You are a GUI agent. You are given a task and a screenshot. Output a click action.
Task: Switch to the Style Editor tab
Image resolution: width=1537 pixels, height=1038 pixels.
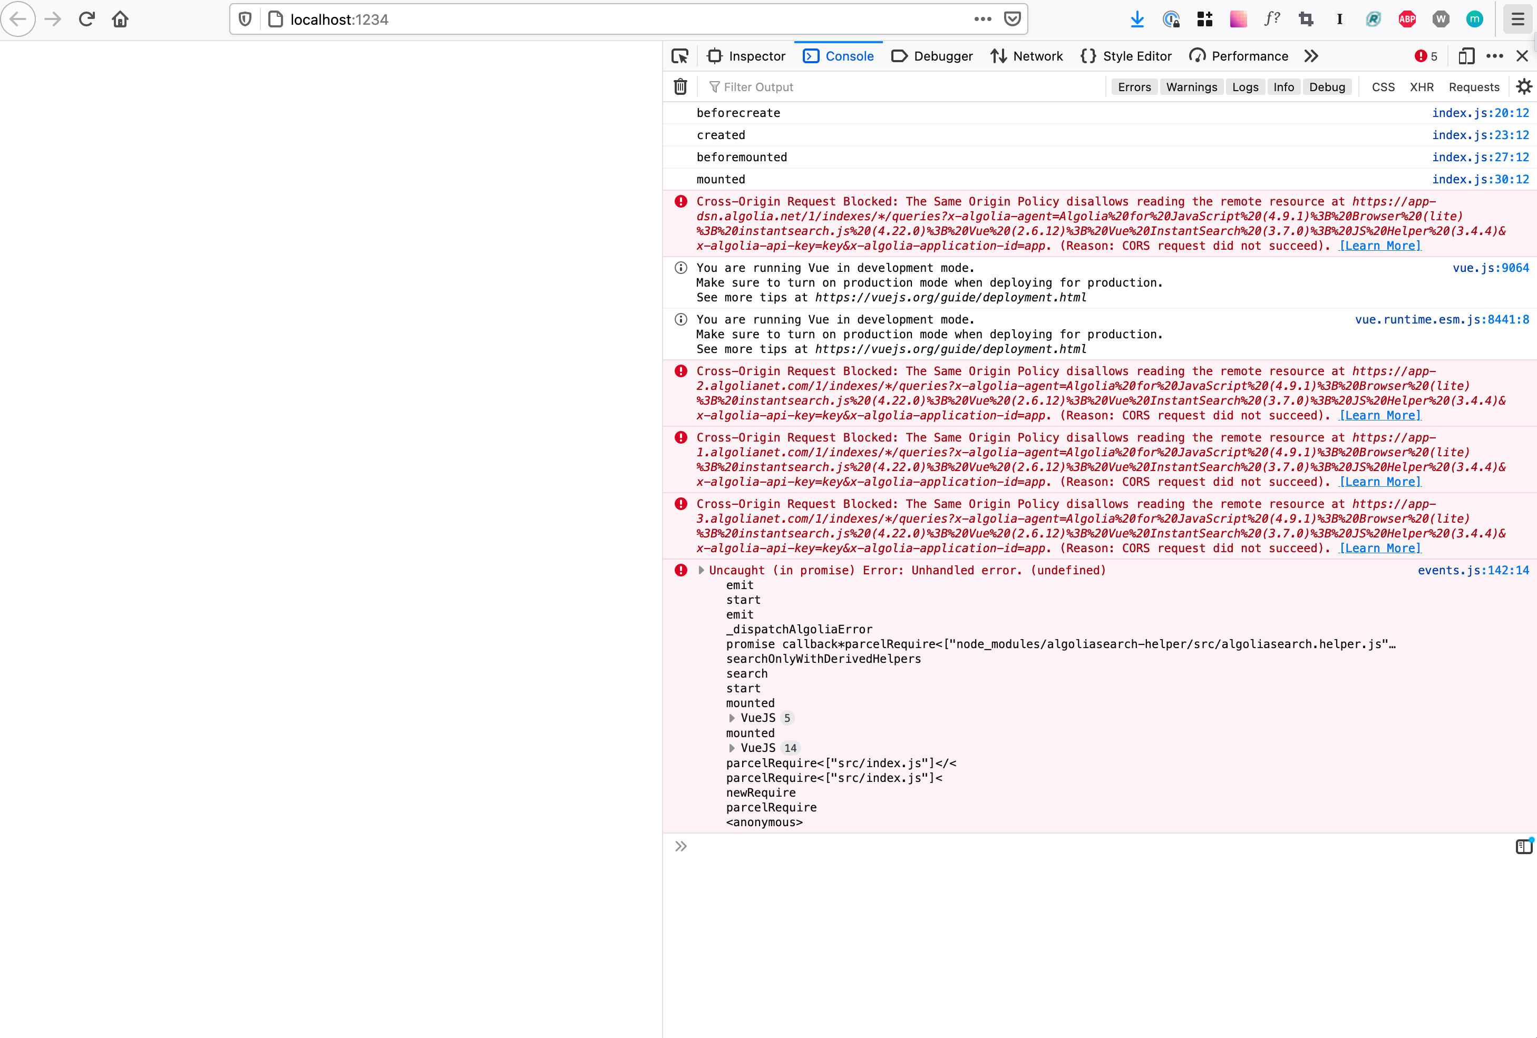[1126, 56]
